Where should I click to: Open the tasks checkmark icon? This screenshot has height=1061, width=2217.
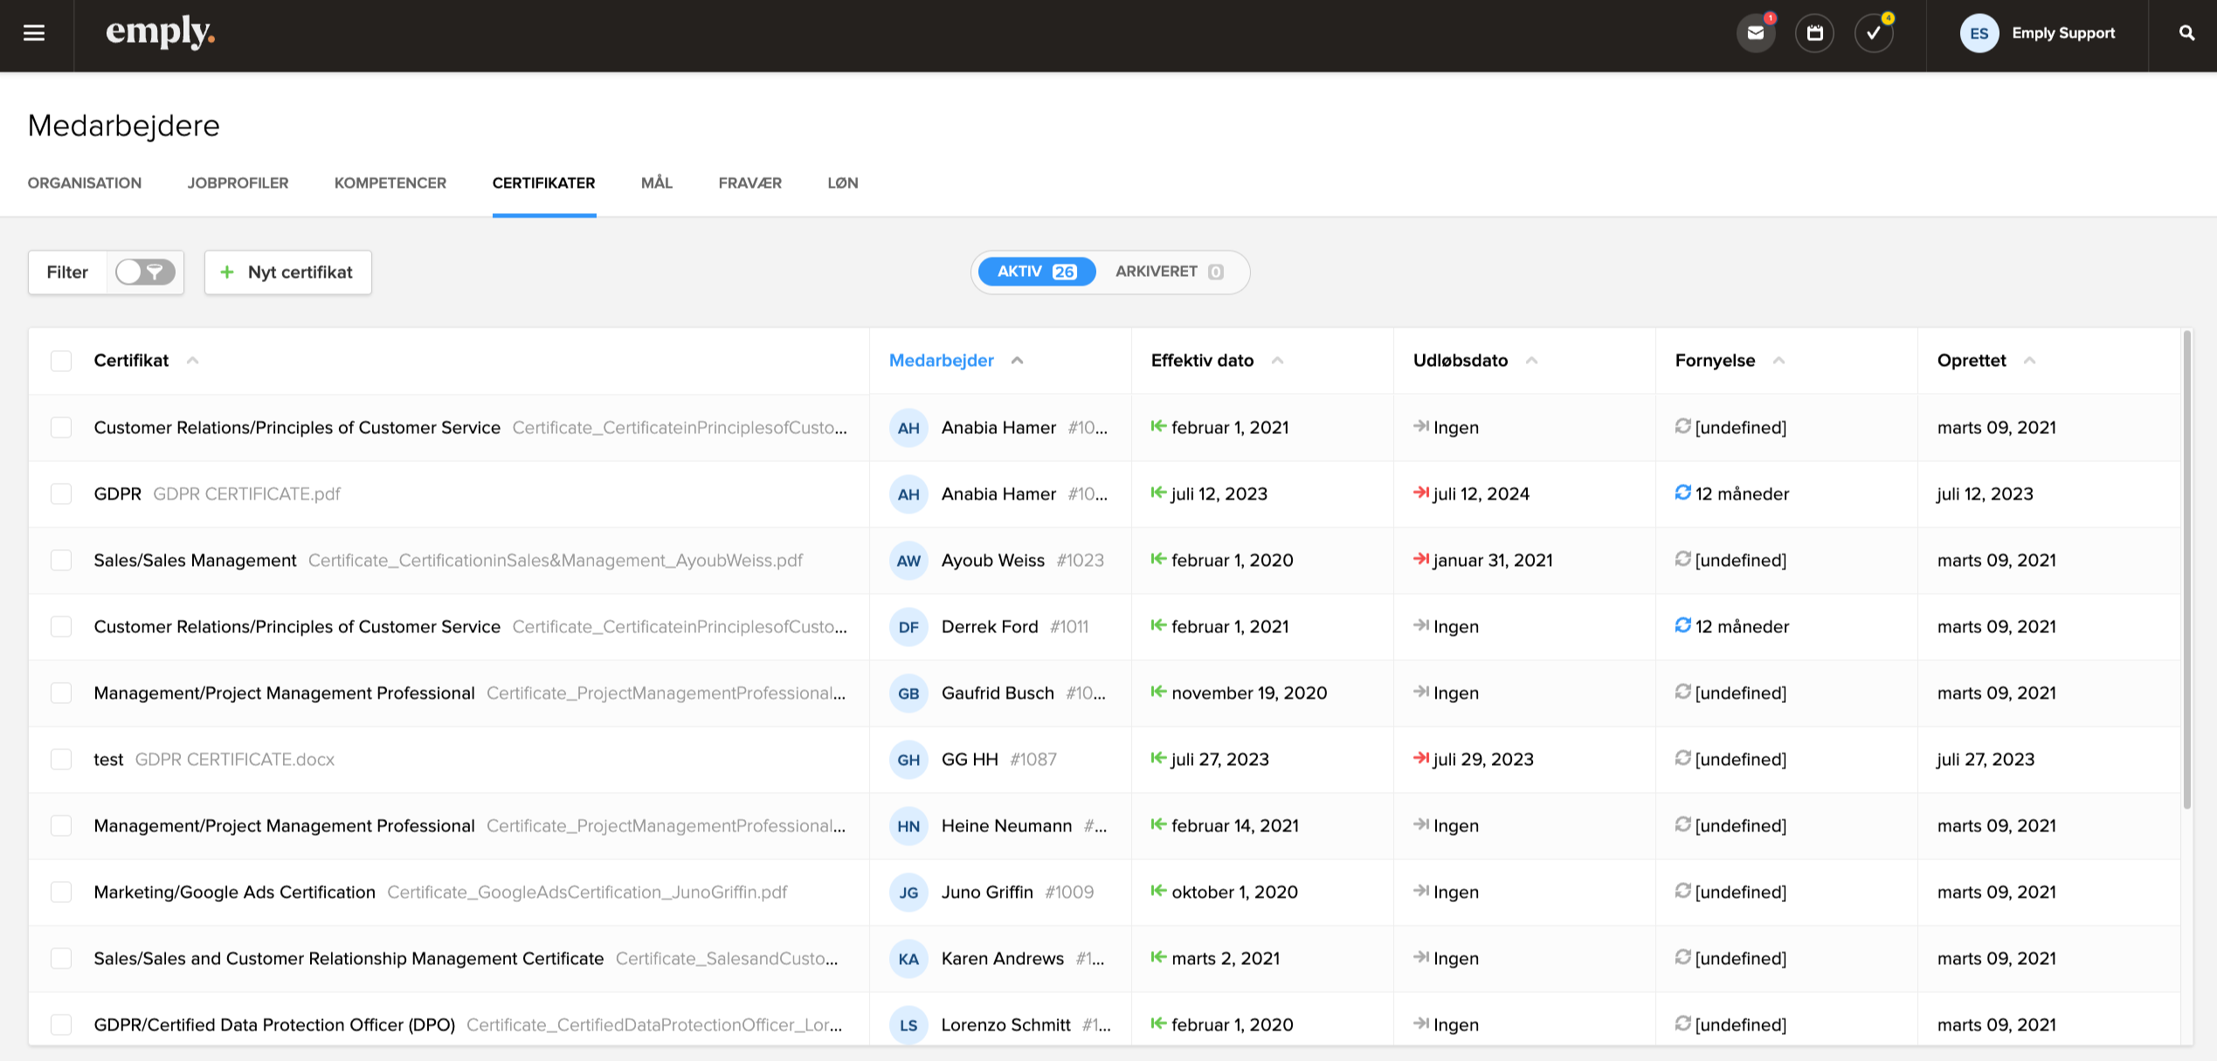(x=1873, y=33)
